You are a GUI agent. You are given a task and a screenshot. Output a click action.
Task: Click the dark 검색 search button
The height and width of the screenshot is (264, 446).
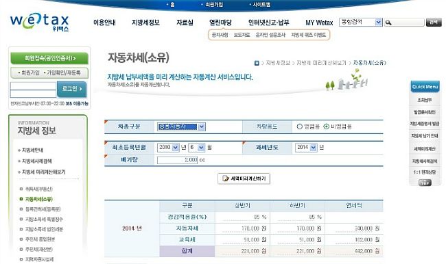click(434, 22)
